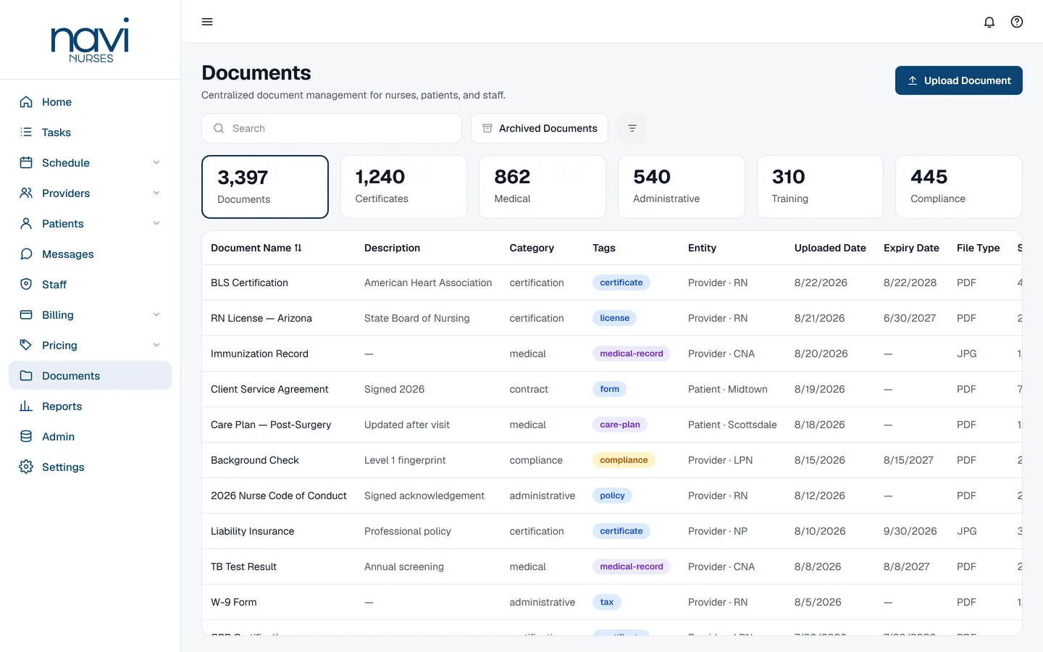1043x652 pixels.
Task: Click the Settings gear icon
Action: point(26,467)
